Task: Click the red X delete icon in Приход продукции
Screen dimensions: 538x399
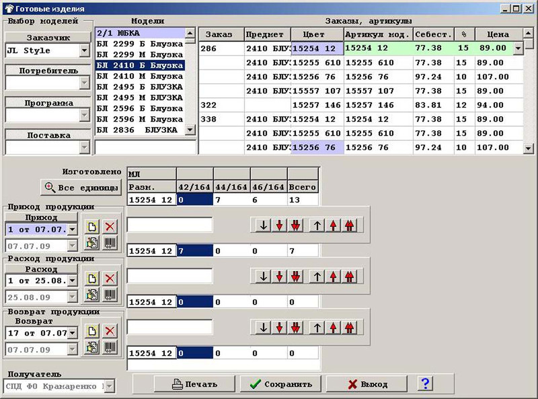Action: tap(110, 227)
